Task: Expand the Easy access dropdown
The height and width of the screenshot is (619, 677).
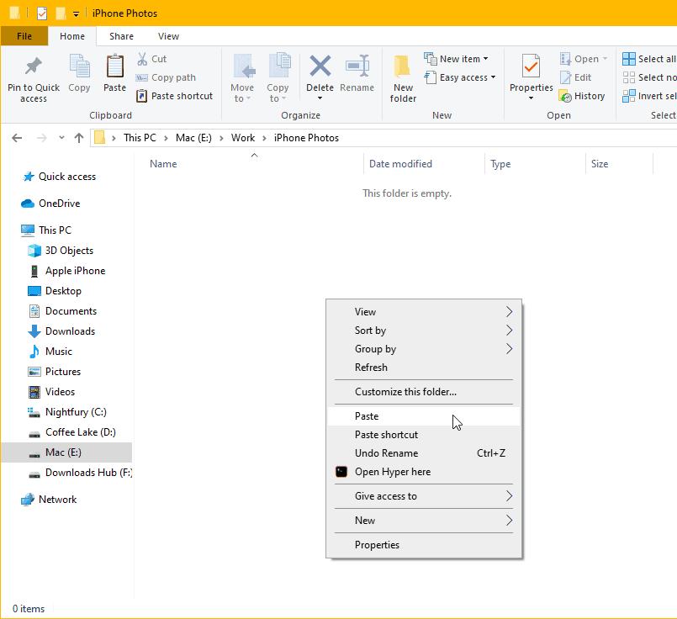Action: pos(459,77)
